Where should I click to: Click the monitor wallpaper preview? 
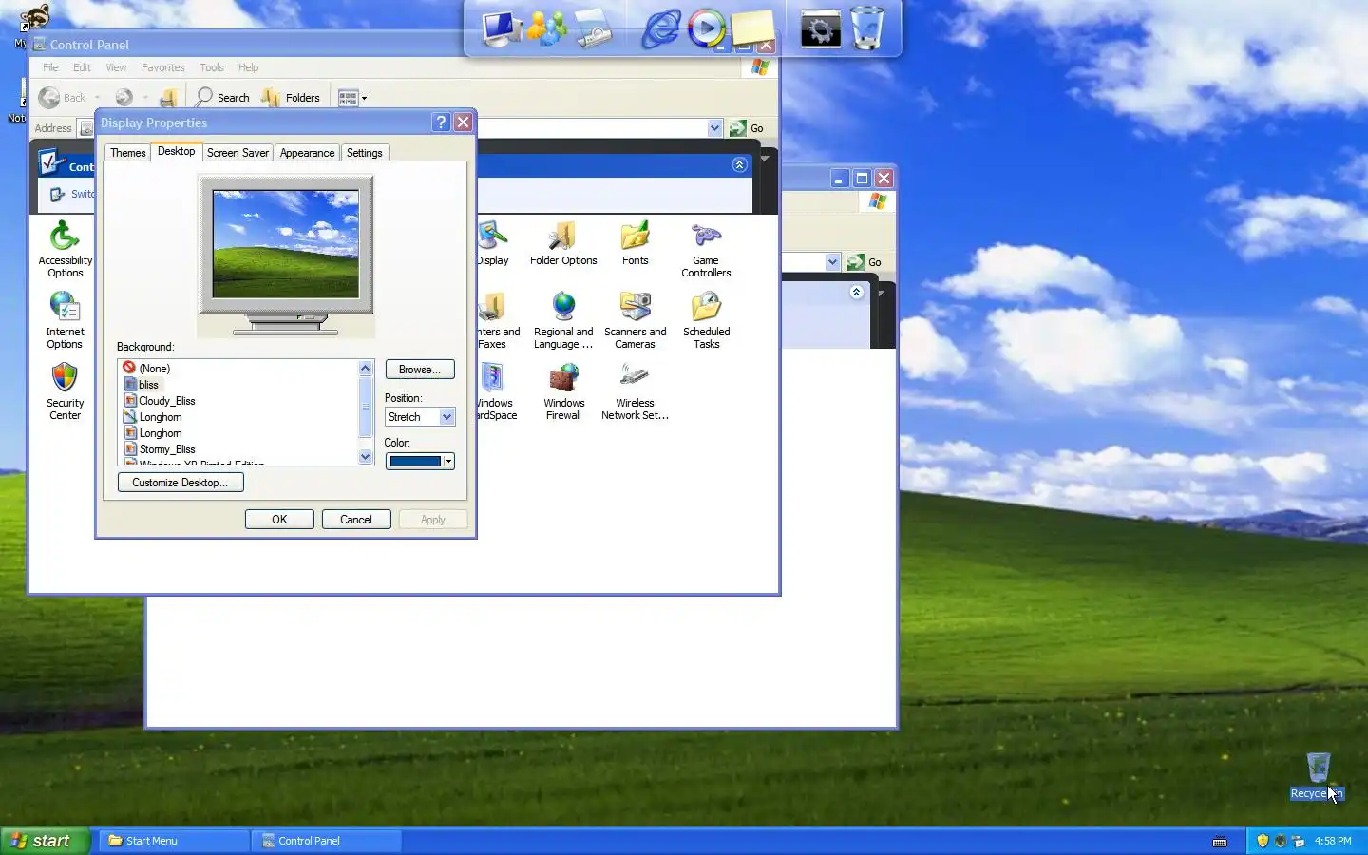(x=286, y=244)
